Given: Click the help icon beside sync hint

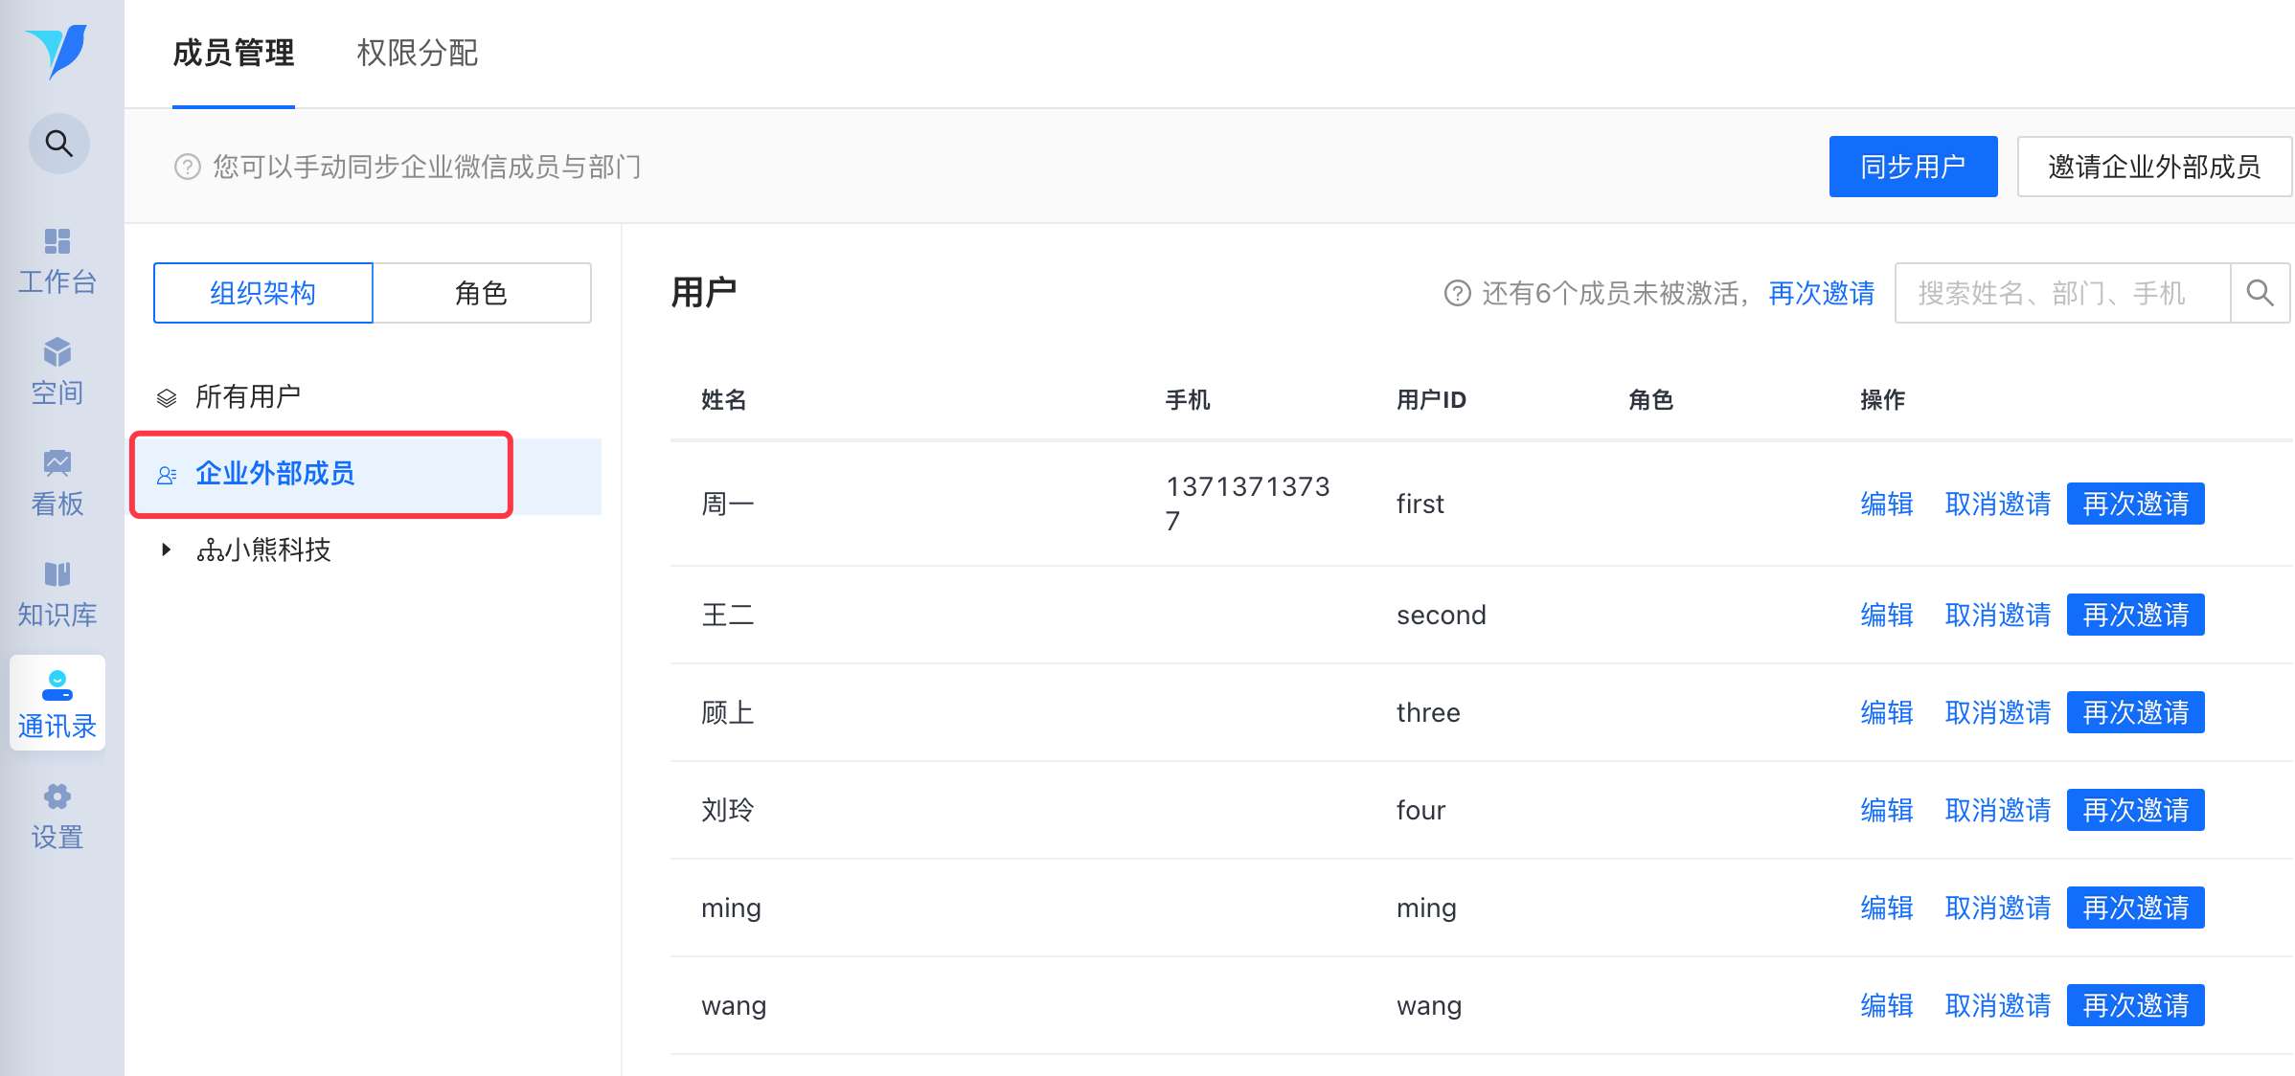Looking at the screenshot, I should coord(187,167).
